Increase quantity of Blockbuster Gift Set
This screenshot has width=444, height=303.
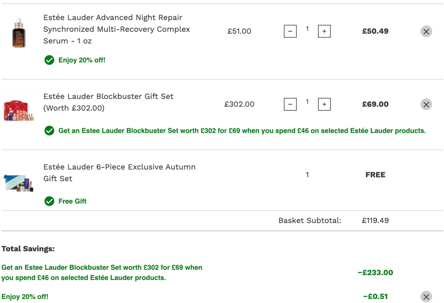pos(324,104)
